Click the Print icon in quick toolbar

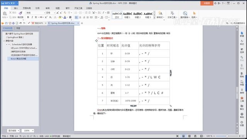click(14, 23)
